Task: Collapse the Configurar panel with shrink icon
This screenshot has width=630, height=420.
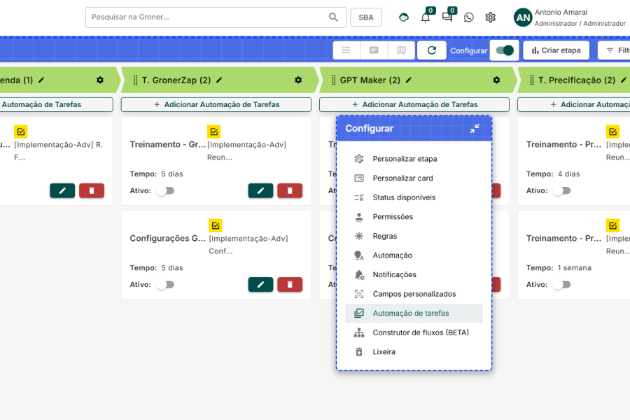Action: tap(475, 129)
